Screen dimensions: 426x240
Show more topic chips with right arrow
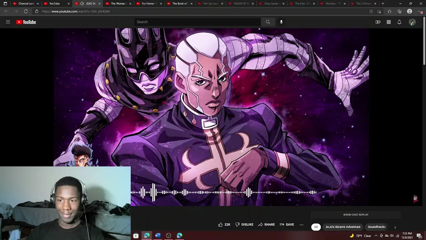coord(395,227)
